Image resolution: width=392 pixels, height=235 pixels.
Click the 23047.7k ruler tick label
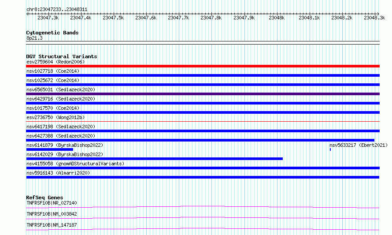pyautogui.click(x=178, y=18)
